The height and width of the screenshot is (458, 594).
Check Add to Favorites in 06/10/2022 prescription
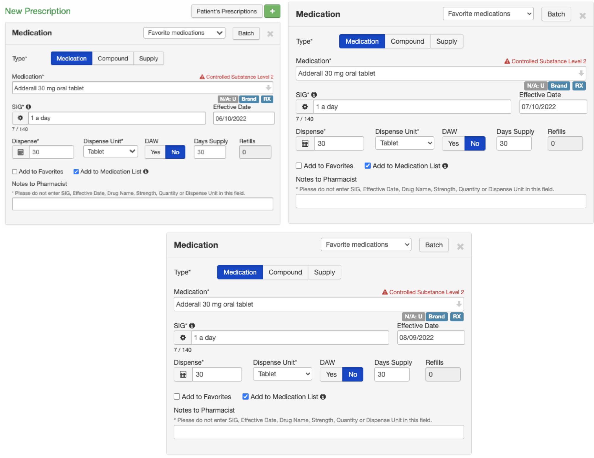(x=14, y=172)
